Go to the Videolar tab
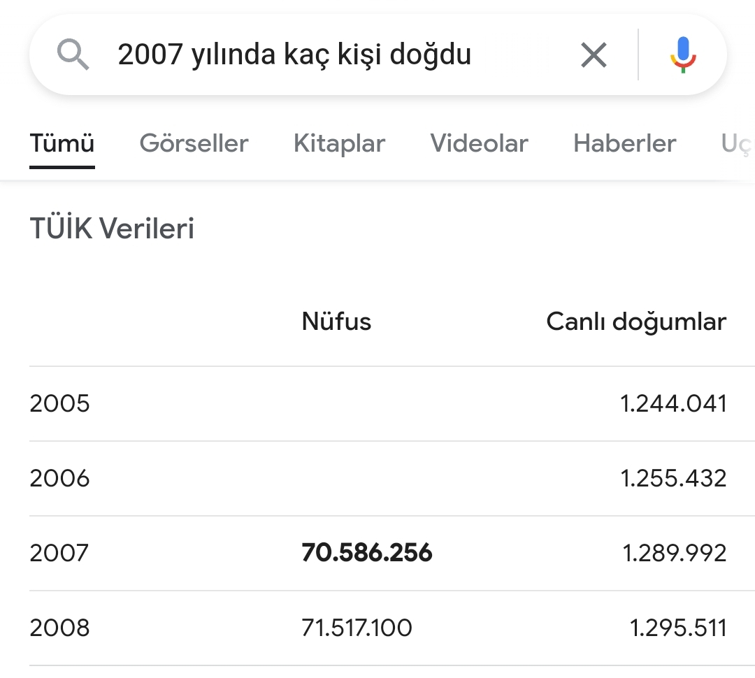Screen dimensions: 755x678 click(x=479, y=143)
